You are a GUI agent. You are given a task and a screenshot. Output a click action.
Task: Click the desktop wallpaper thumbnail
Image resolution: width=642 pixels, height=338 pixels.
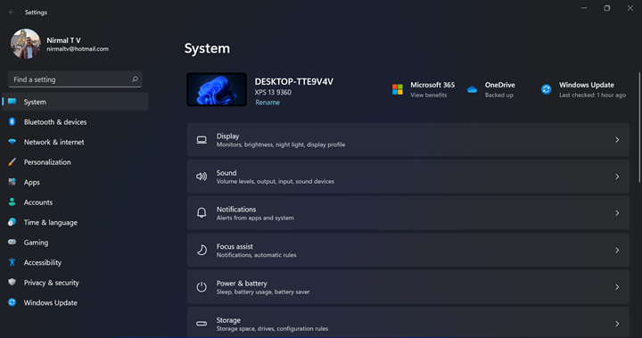tap(217, 89)
